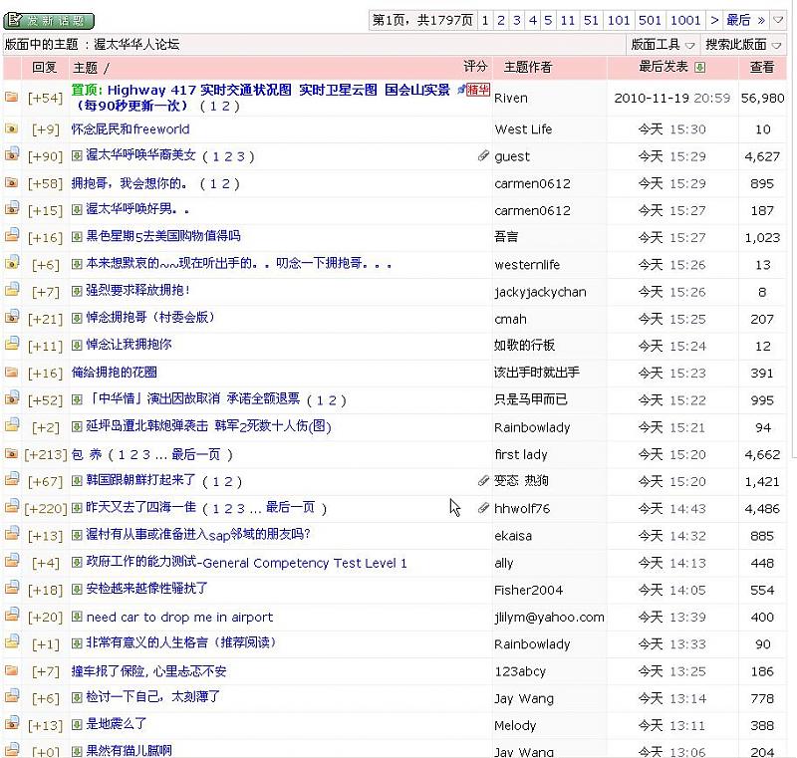Jump to 最后 (last) page link
This screenshot has width=797, height=758.
[x=739, y=20]
